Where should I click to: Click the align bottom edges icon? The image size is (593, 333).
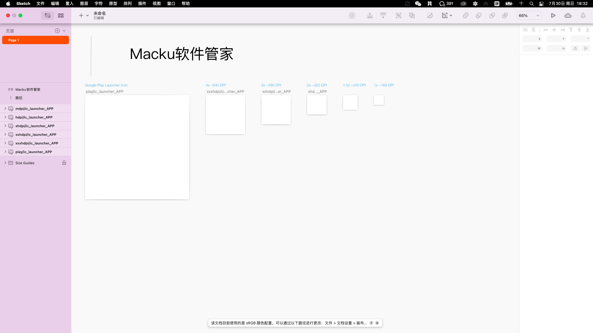[588, 30]
